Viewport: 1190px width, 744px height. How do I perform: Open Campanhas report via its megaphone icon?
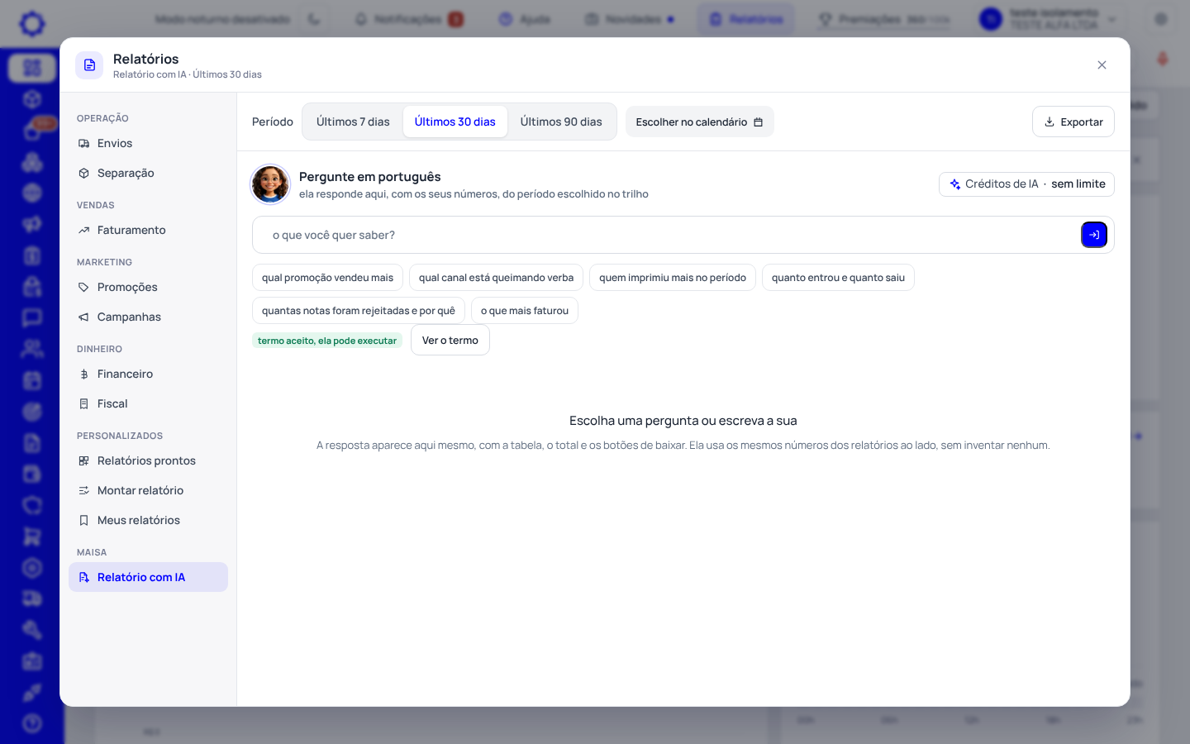83,317
